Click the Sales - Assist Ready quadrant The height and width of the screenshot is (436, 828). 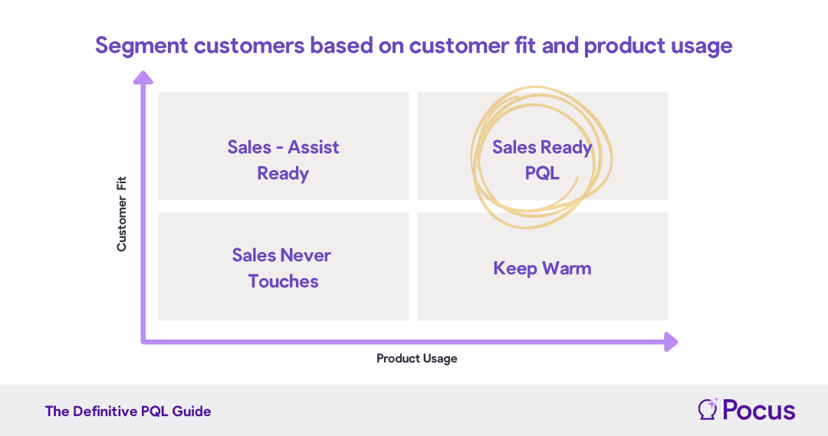pyautogui.click(x=283, y=146)
